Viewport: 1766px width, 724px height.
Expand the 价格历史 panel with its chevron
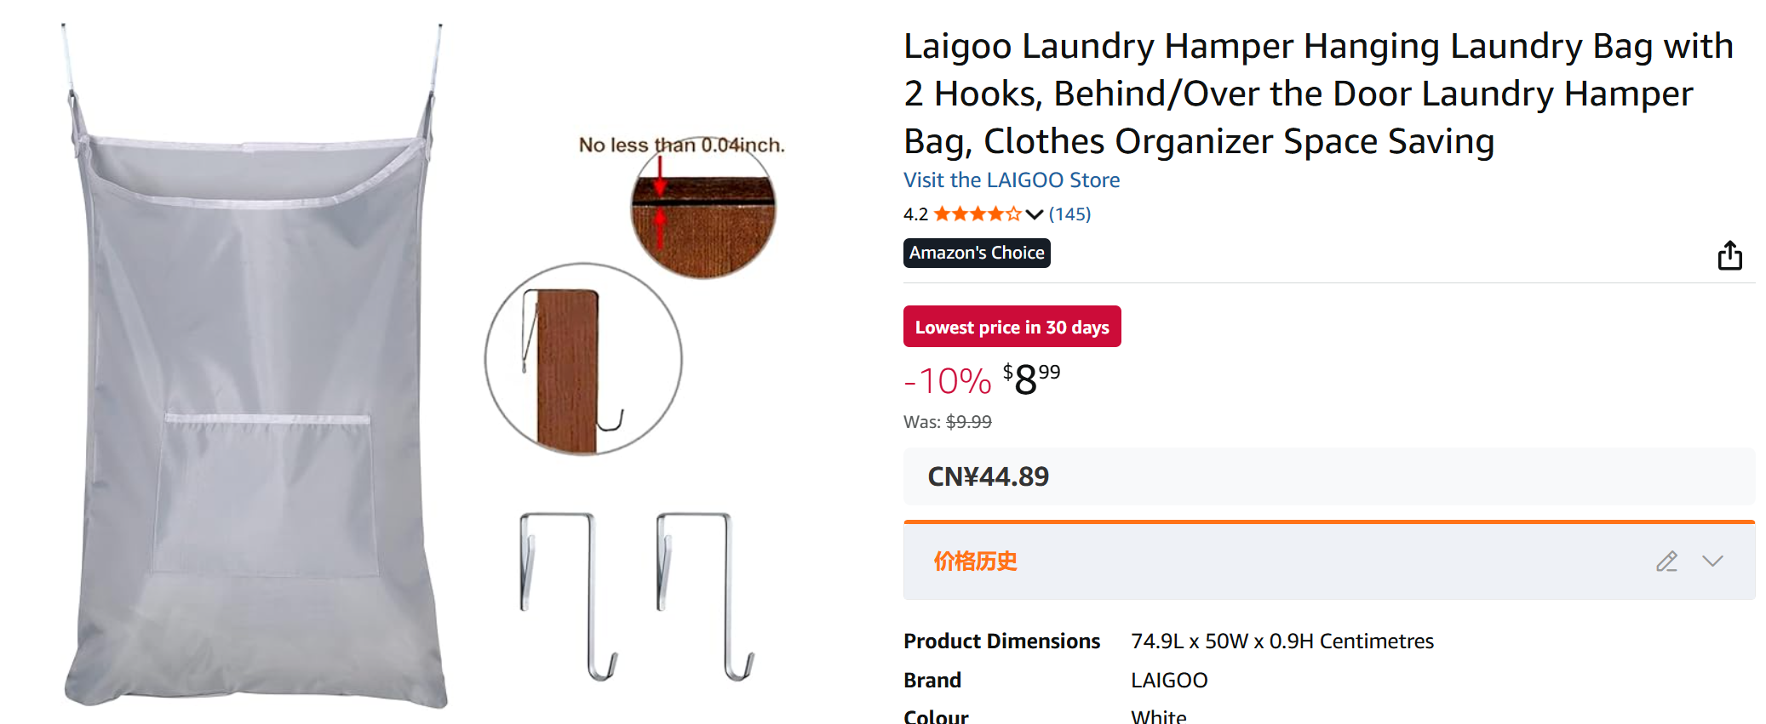[x=1712, y=562]
